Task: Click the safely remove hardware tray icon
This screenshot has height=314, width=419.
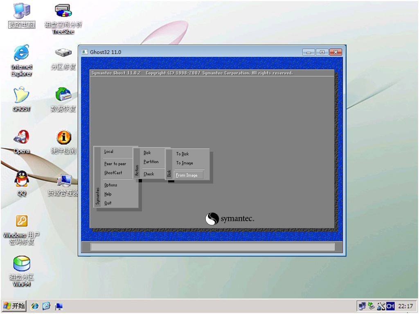Action: tap(371, 306)
